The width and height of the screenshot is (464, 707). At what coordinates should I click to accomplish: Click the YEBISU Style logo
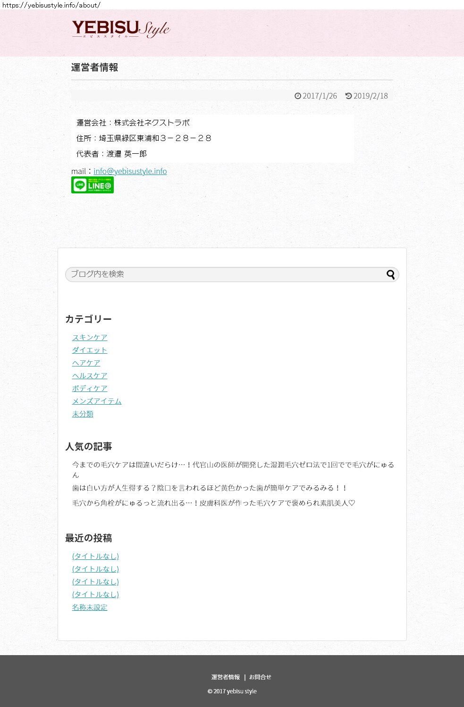(121, 29)
